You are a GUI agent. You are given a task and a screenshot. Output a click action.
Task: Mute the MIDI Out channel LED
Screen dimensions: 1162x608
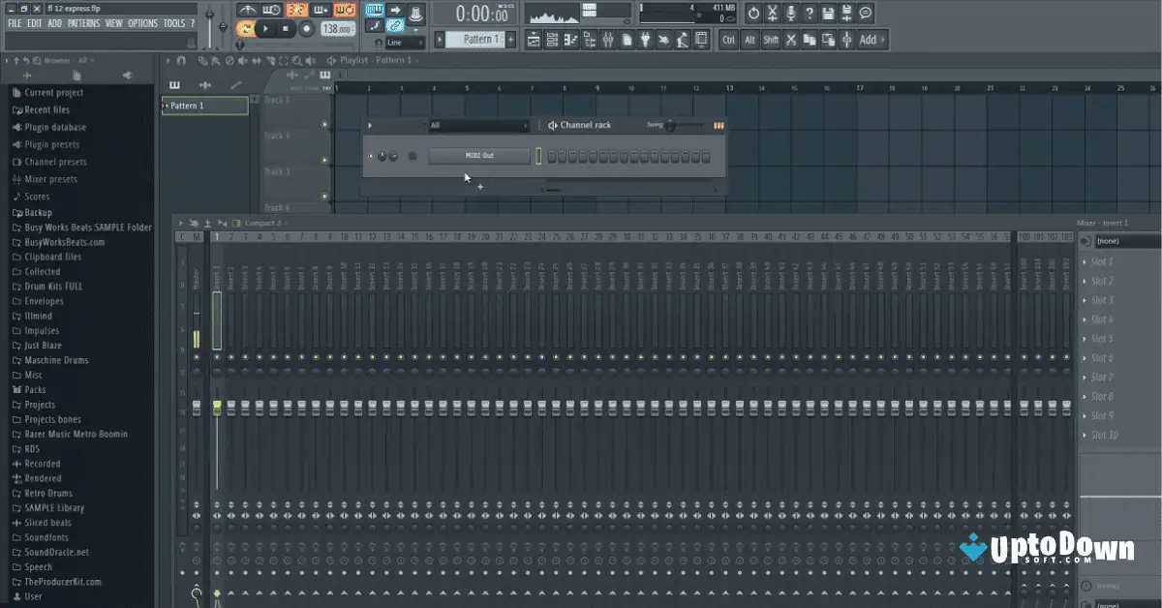tap(369, 155)
